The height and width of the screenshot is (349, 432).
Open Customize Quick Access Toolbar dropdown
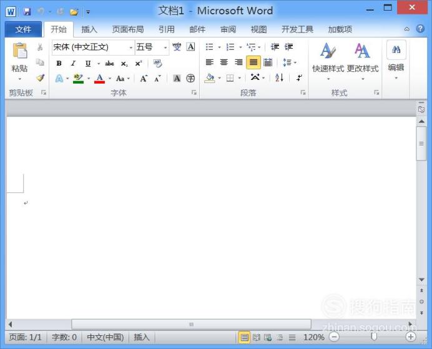pyautogui.click(x=88, y=12)
